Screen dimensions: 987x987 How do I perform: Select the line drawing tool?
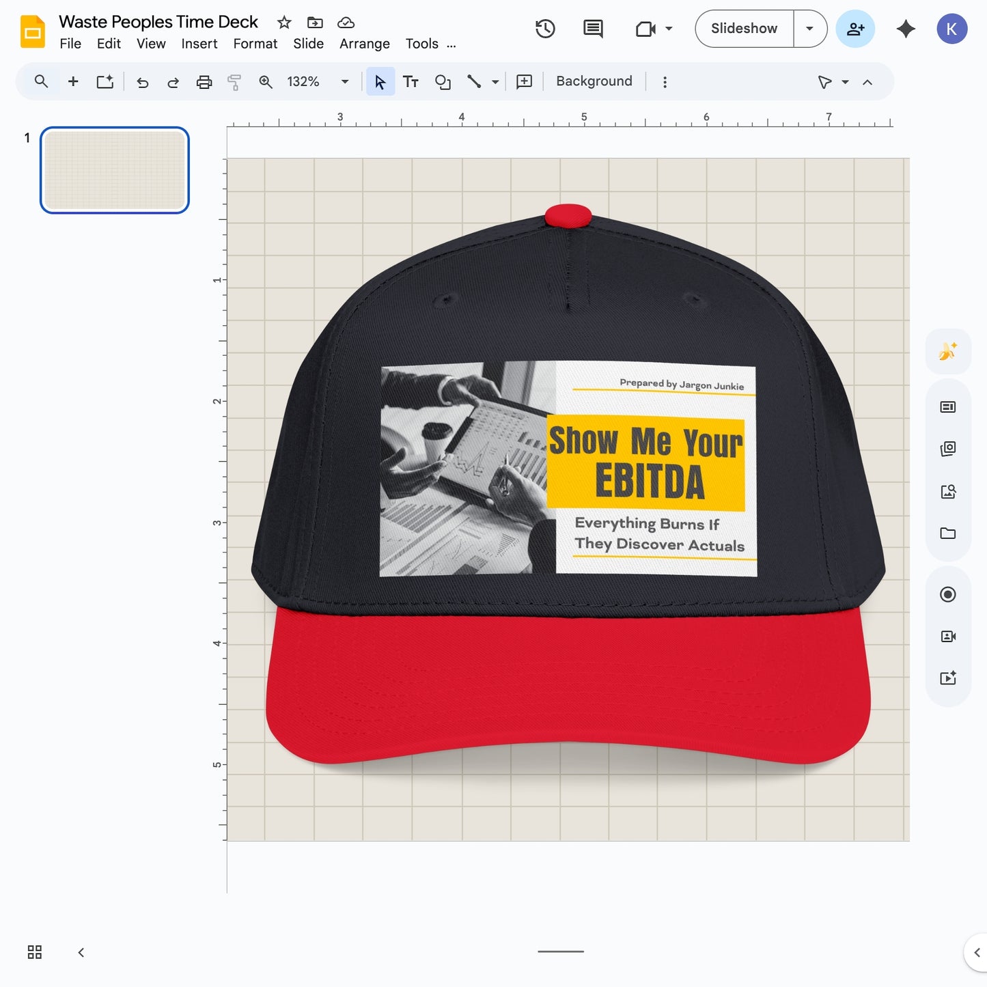pyautogui.click(x=474, y=82)
